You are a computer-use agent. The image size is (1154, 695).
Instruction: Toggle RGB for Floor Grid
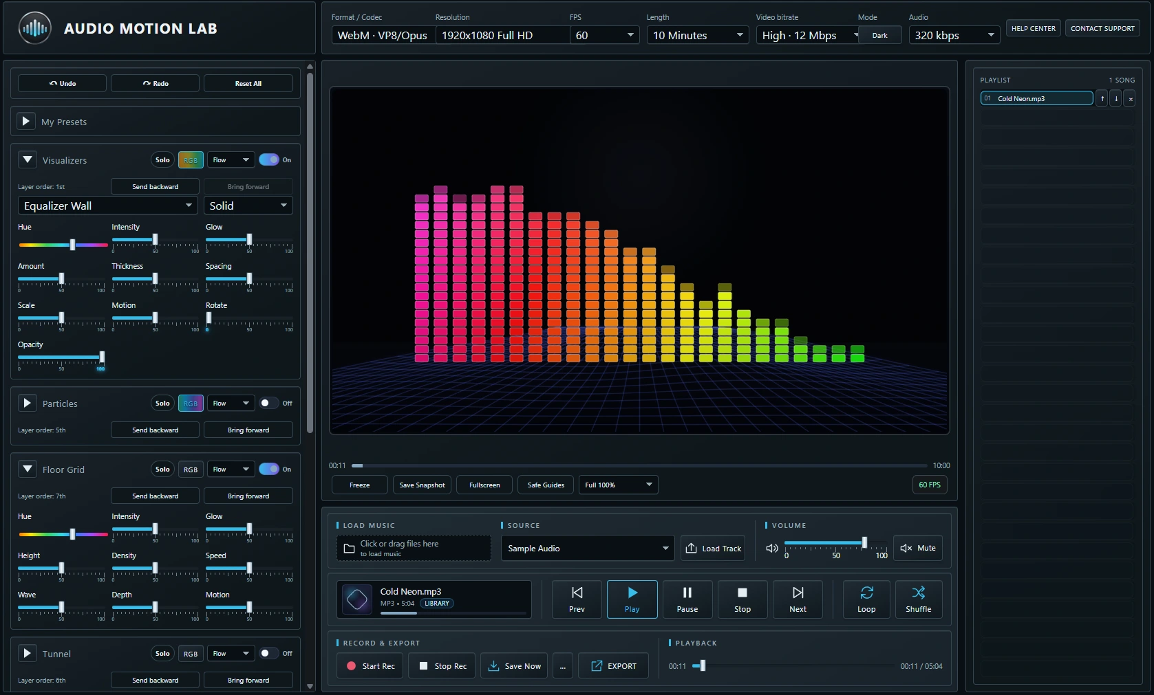191,469
